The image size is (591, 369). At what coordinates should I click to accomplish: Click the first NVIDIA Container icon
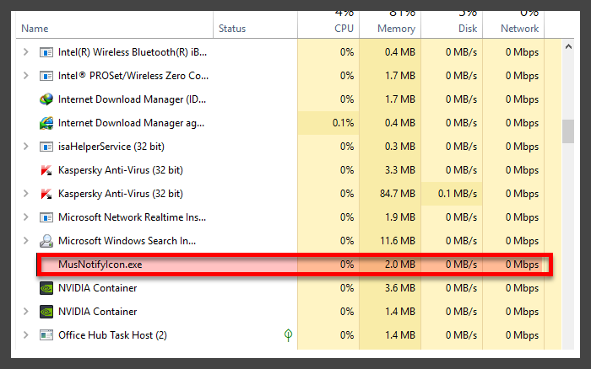(x=46, y=288)
